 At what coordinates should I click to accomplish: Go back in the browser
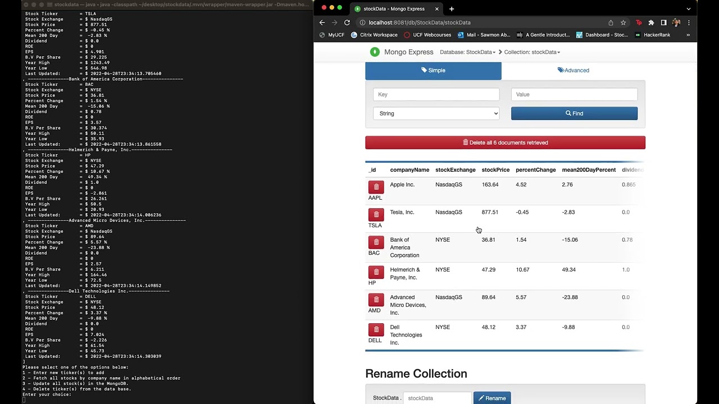point(322,22)
